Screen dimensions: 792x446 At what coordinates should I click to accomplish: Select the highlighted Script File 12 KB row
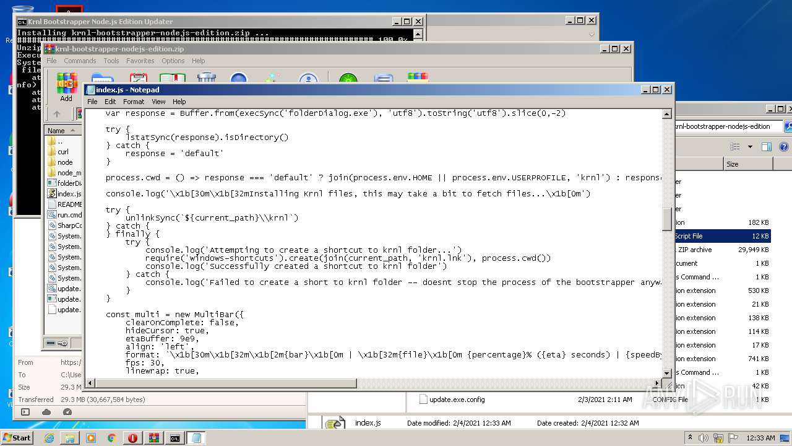(x=723, y=236)
